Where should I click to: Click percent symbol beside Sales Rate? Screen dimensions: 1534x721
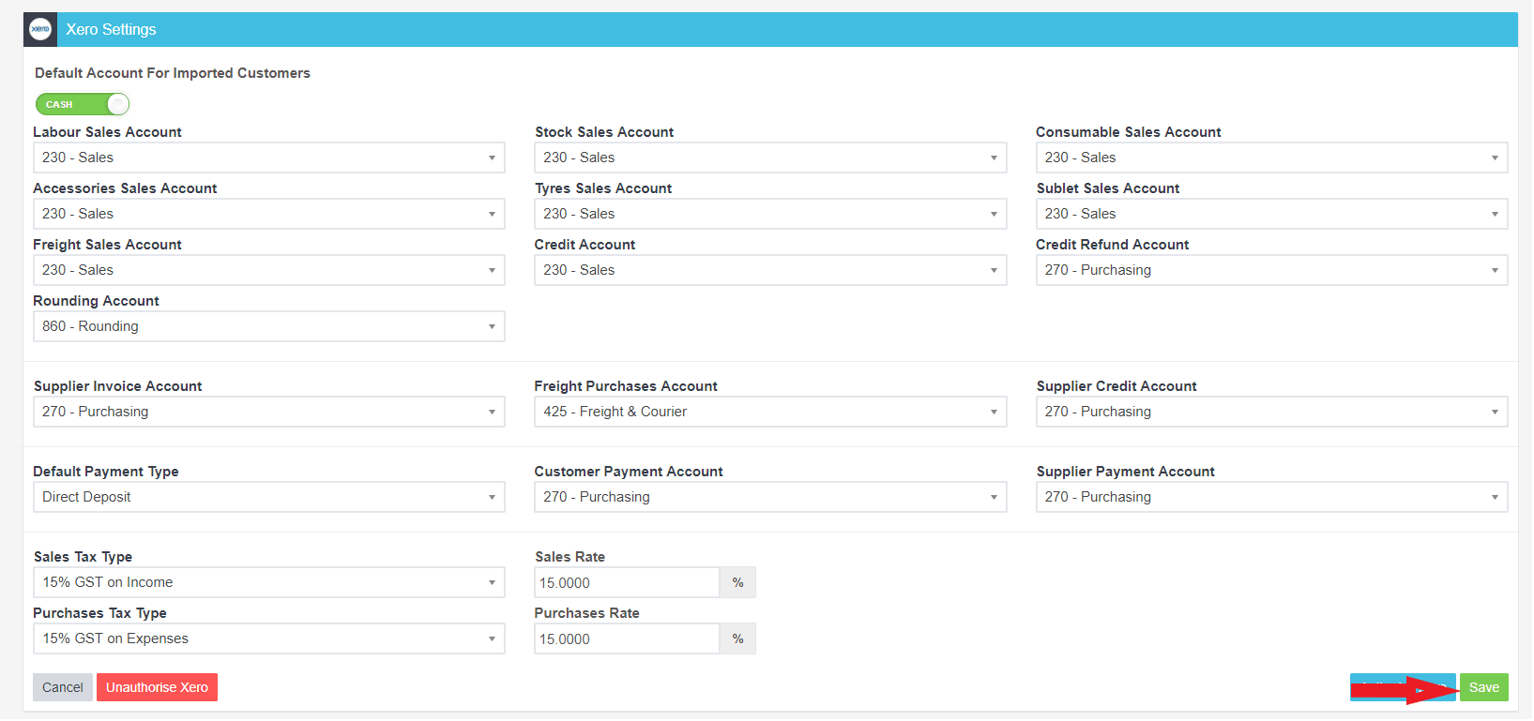click(737, 582)
